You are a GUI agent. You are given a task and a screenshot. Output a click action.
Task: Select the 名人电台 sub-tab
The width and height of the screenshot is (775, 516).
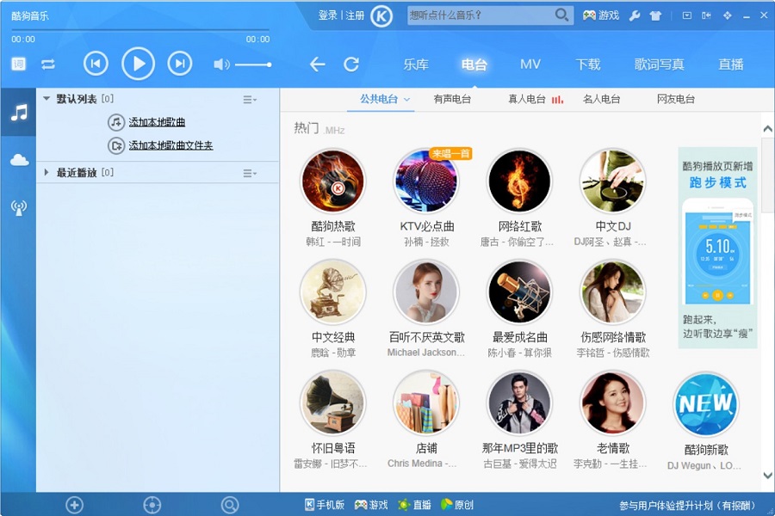coord(602,99)
